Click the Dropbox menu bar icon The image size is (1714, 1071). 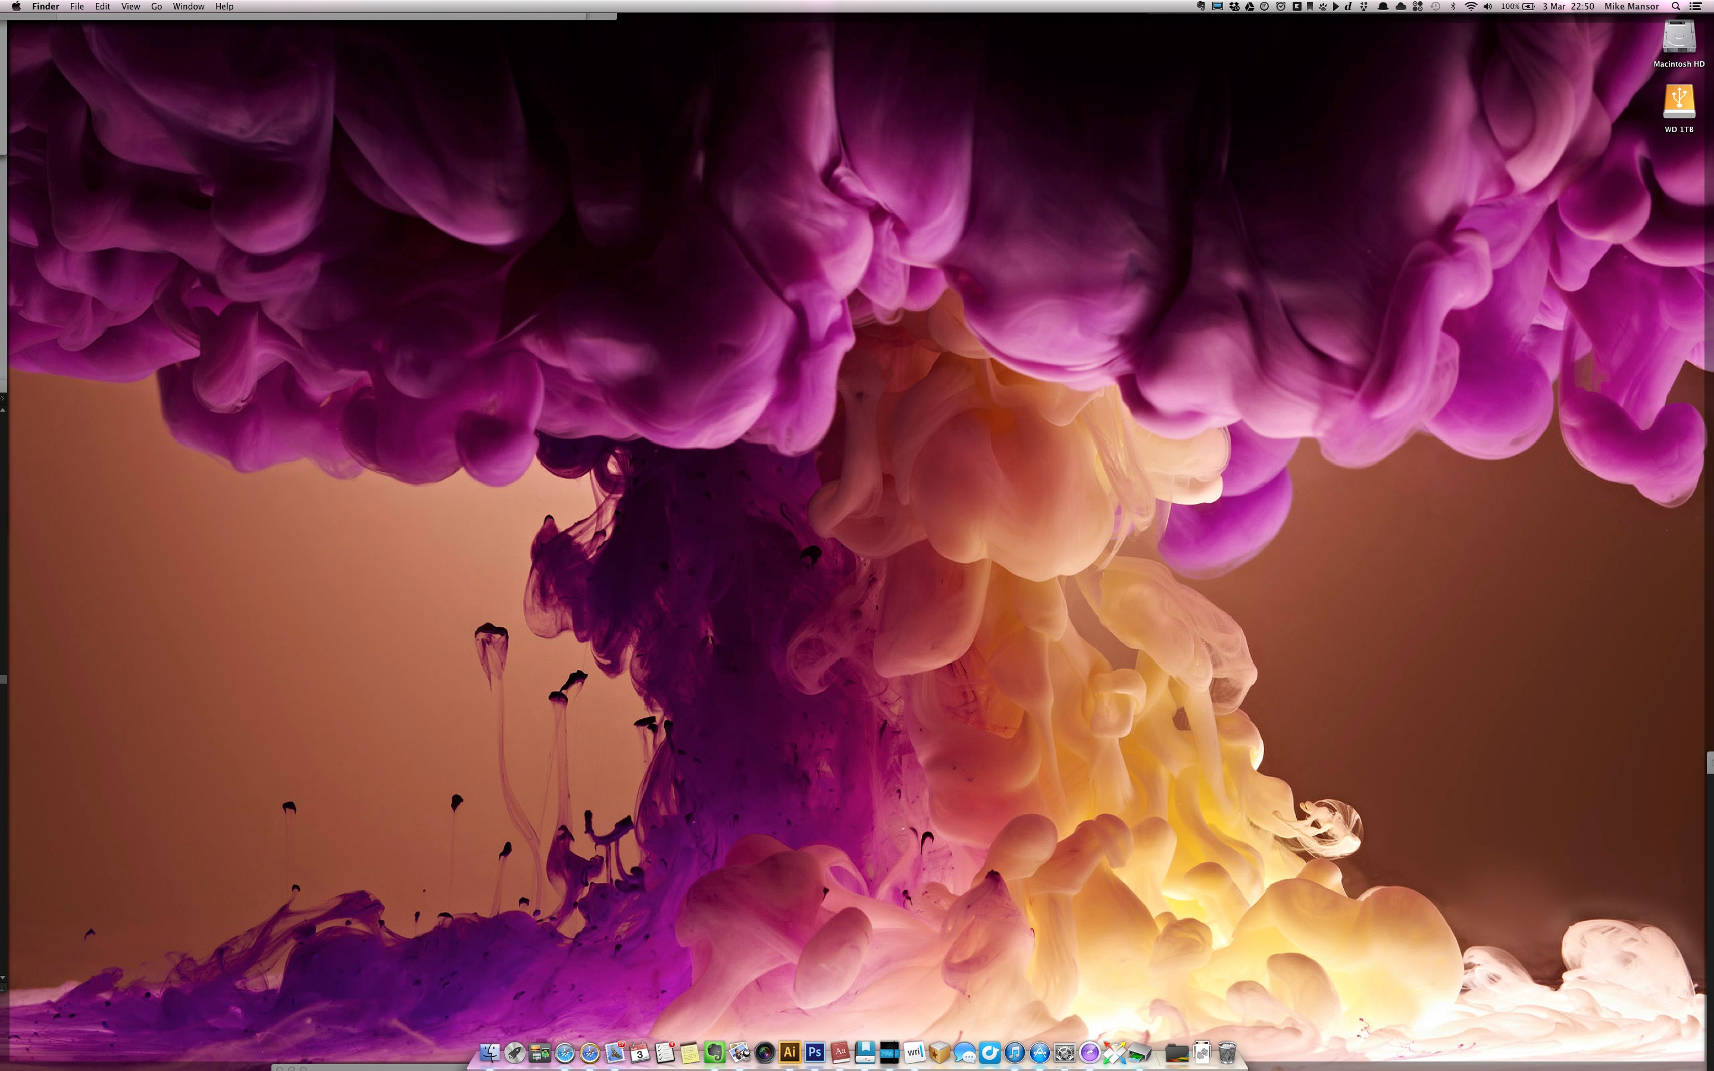click(1234, 7)
